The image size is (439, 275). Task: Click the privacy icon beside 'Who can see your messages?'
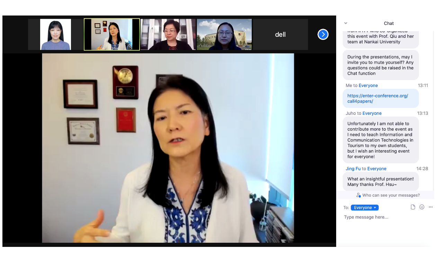point(358,195)
